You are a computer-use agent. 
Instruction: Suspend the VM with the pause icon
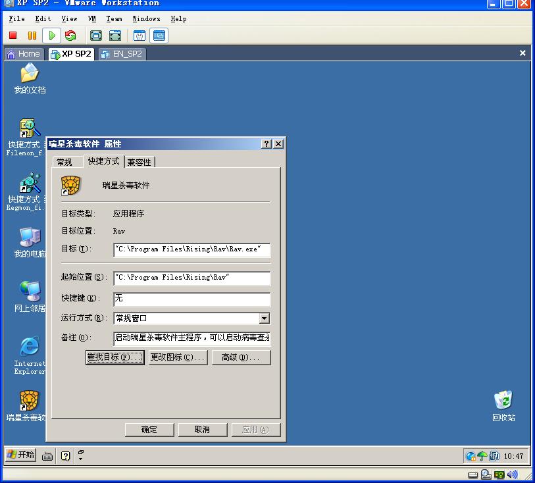[x=32, y=36]
